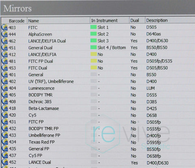Select the Dichroic 385 entry
The height and width of the screenshot is (168, 195).
tap(40, 102)
